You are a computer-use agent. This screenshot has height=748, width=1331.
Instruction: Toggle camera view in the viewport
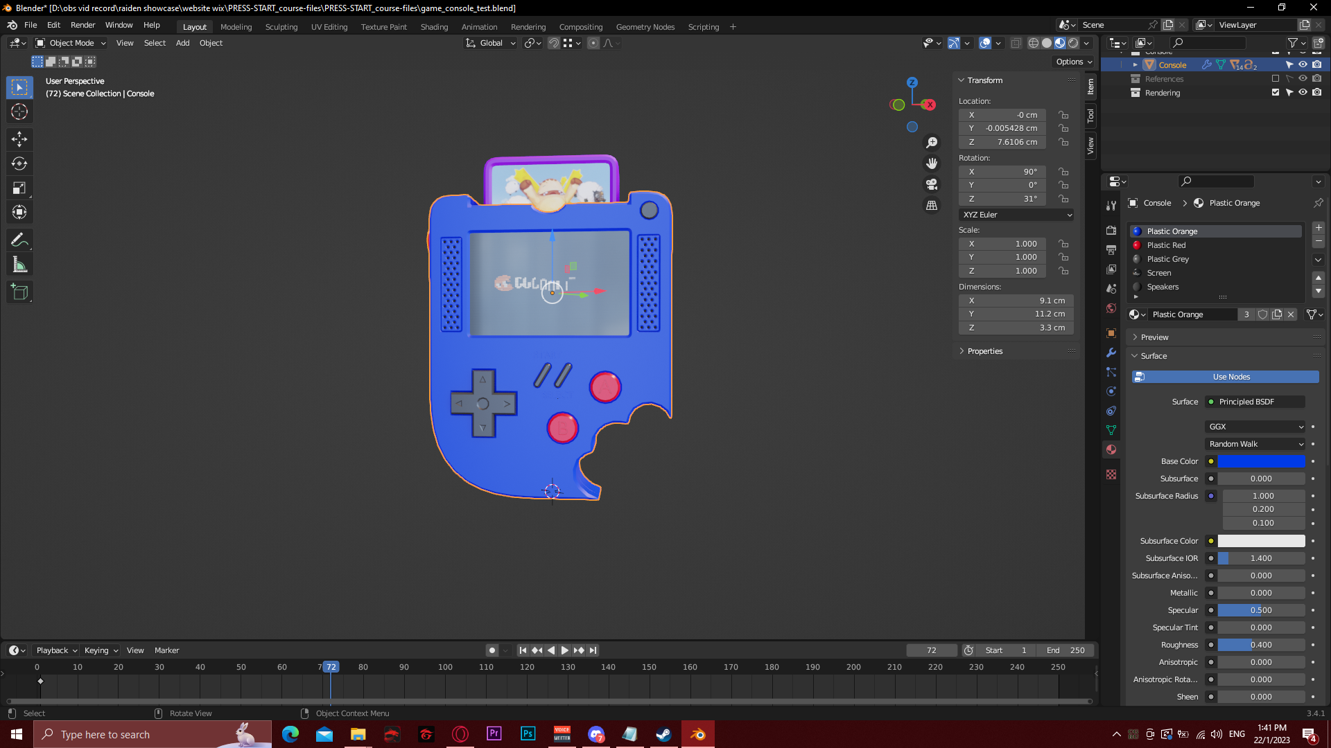932,184
